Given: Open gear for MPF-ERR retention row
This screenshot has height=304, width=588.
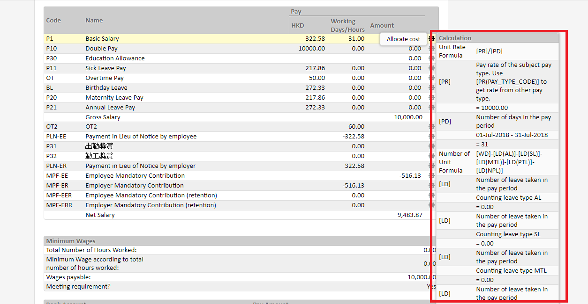Looking at the screenshot, I should (x=432, y=205).
